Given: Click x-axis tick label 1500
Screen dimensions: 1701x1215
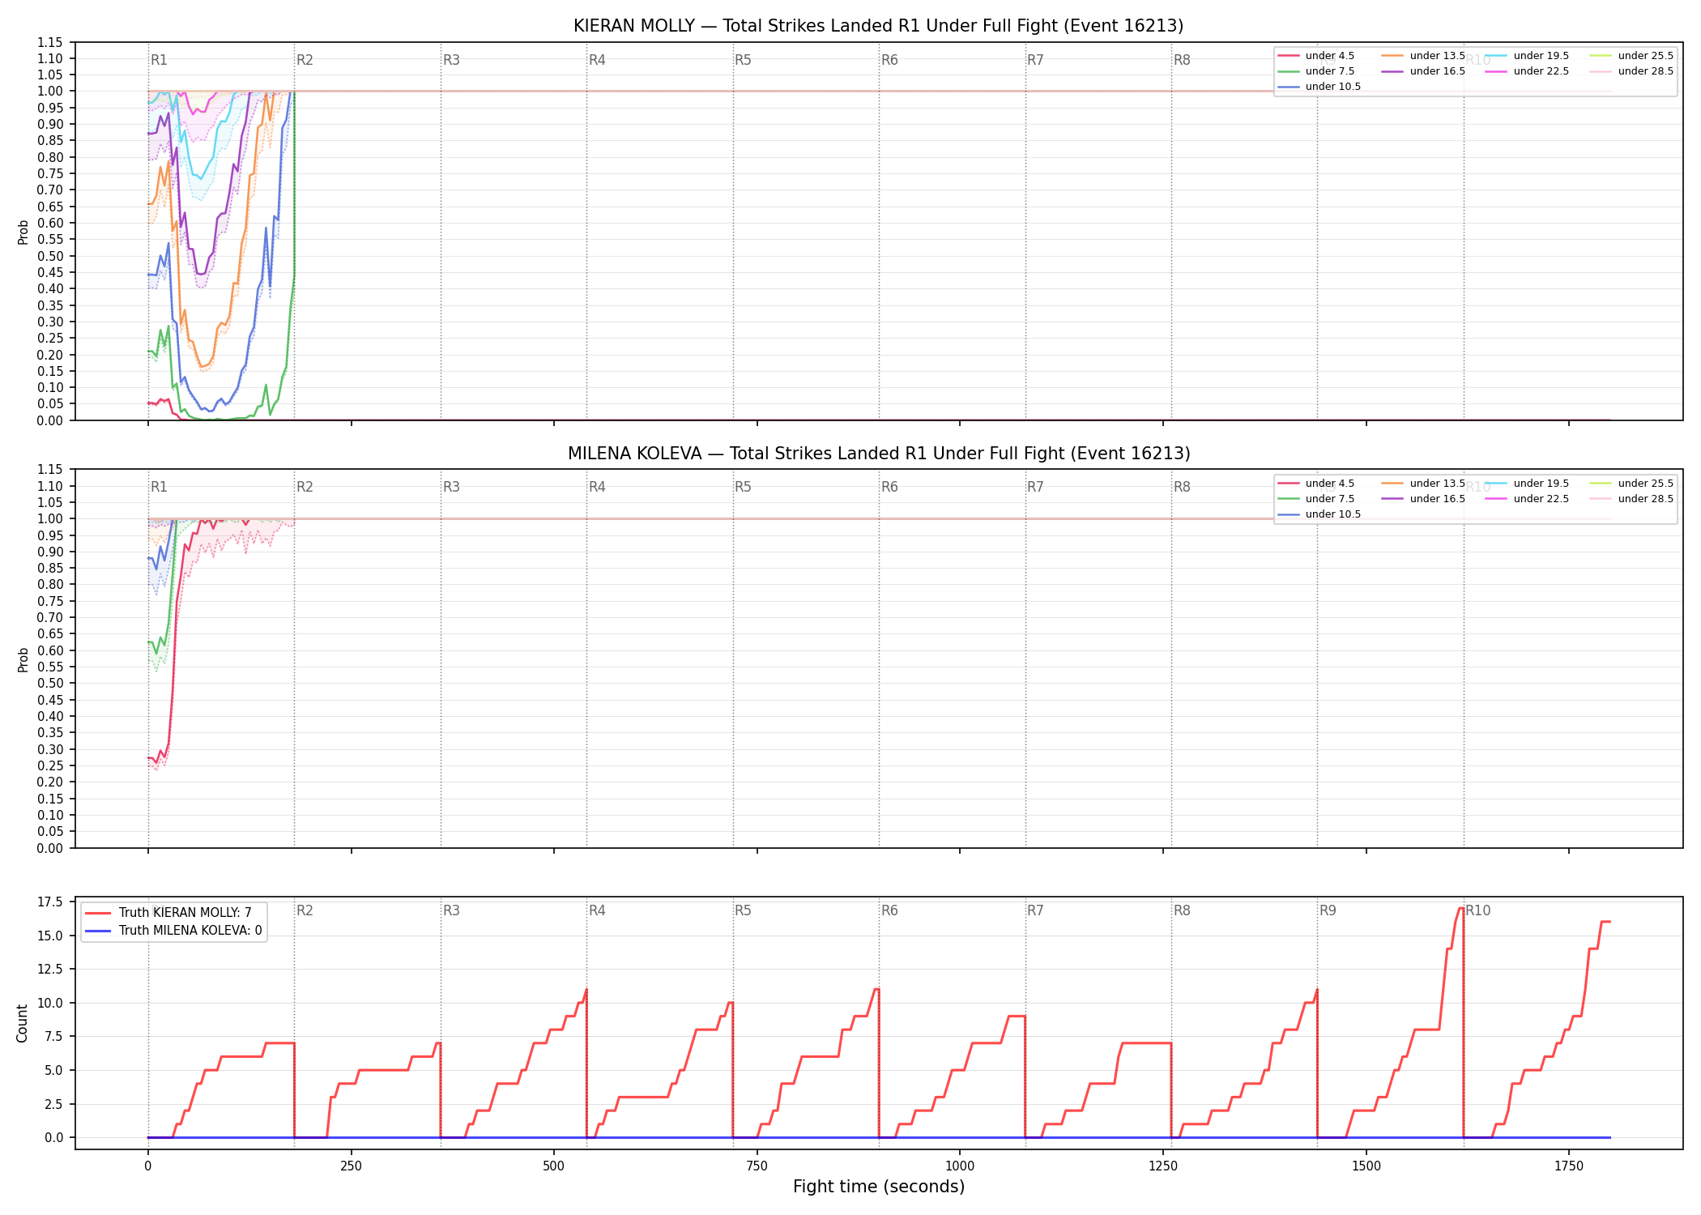Looking at the screenshot, I should click(1366, 1166).
